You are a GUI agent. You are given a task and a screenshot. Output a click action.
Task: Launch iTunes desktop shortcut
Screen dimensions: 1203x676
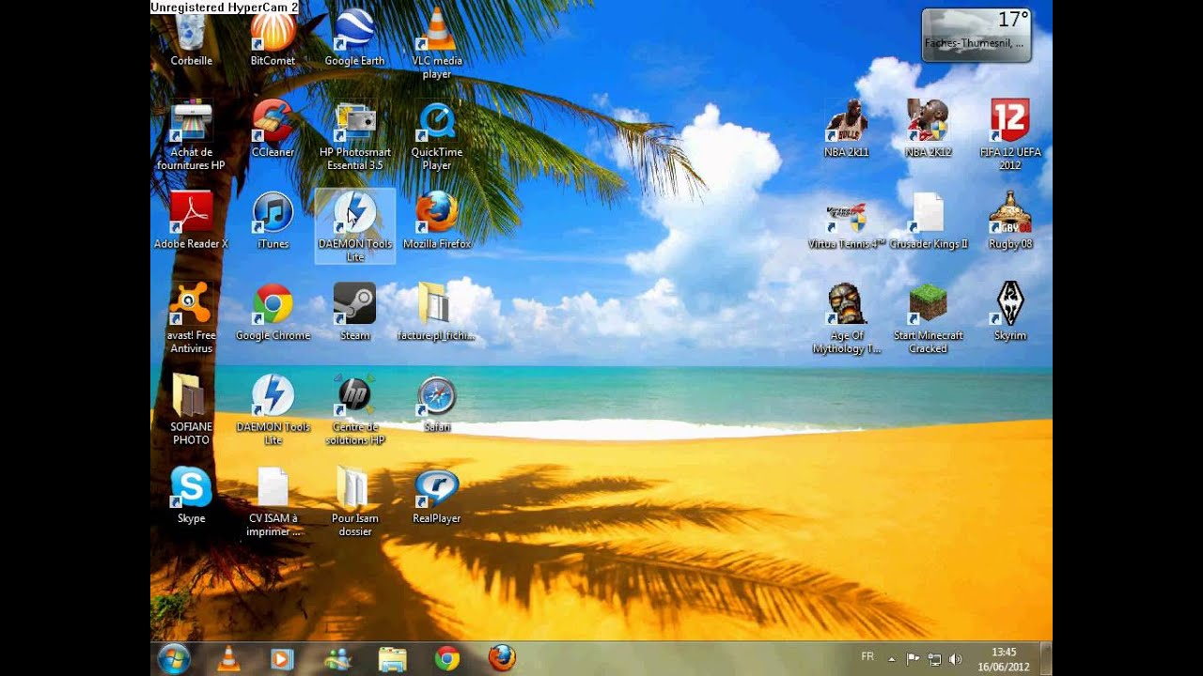(273, 220)
